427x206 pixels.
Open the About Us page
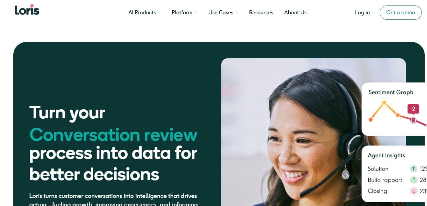tap(295, 13)
